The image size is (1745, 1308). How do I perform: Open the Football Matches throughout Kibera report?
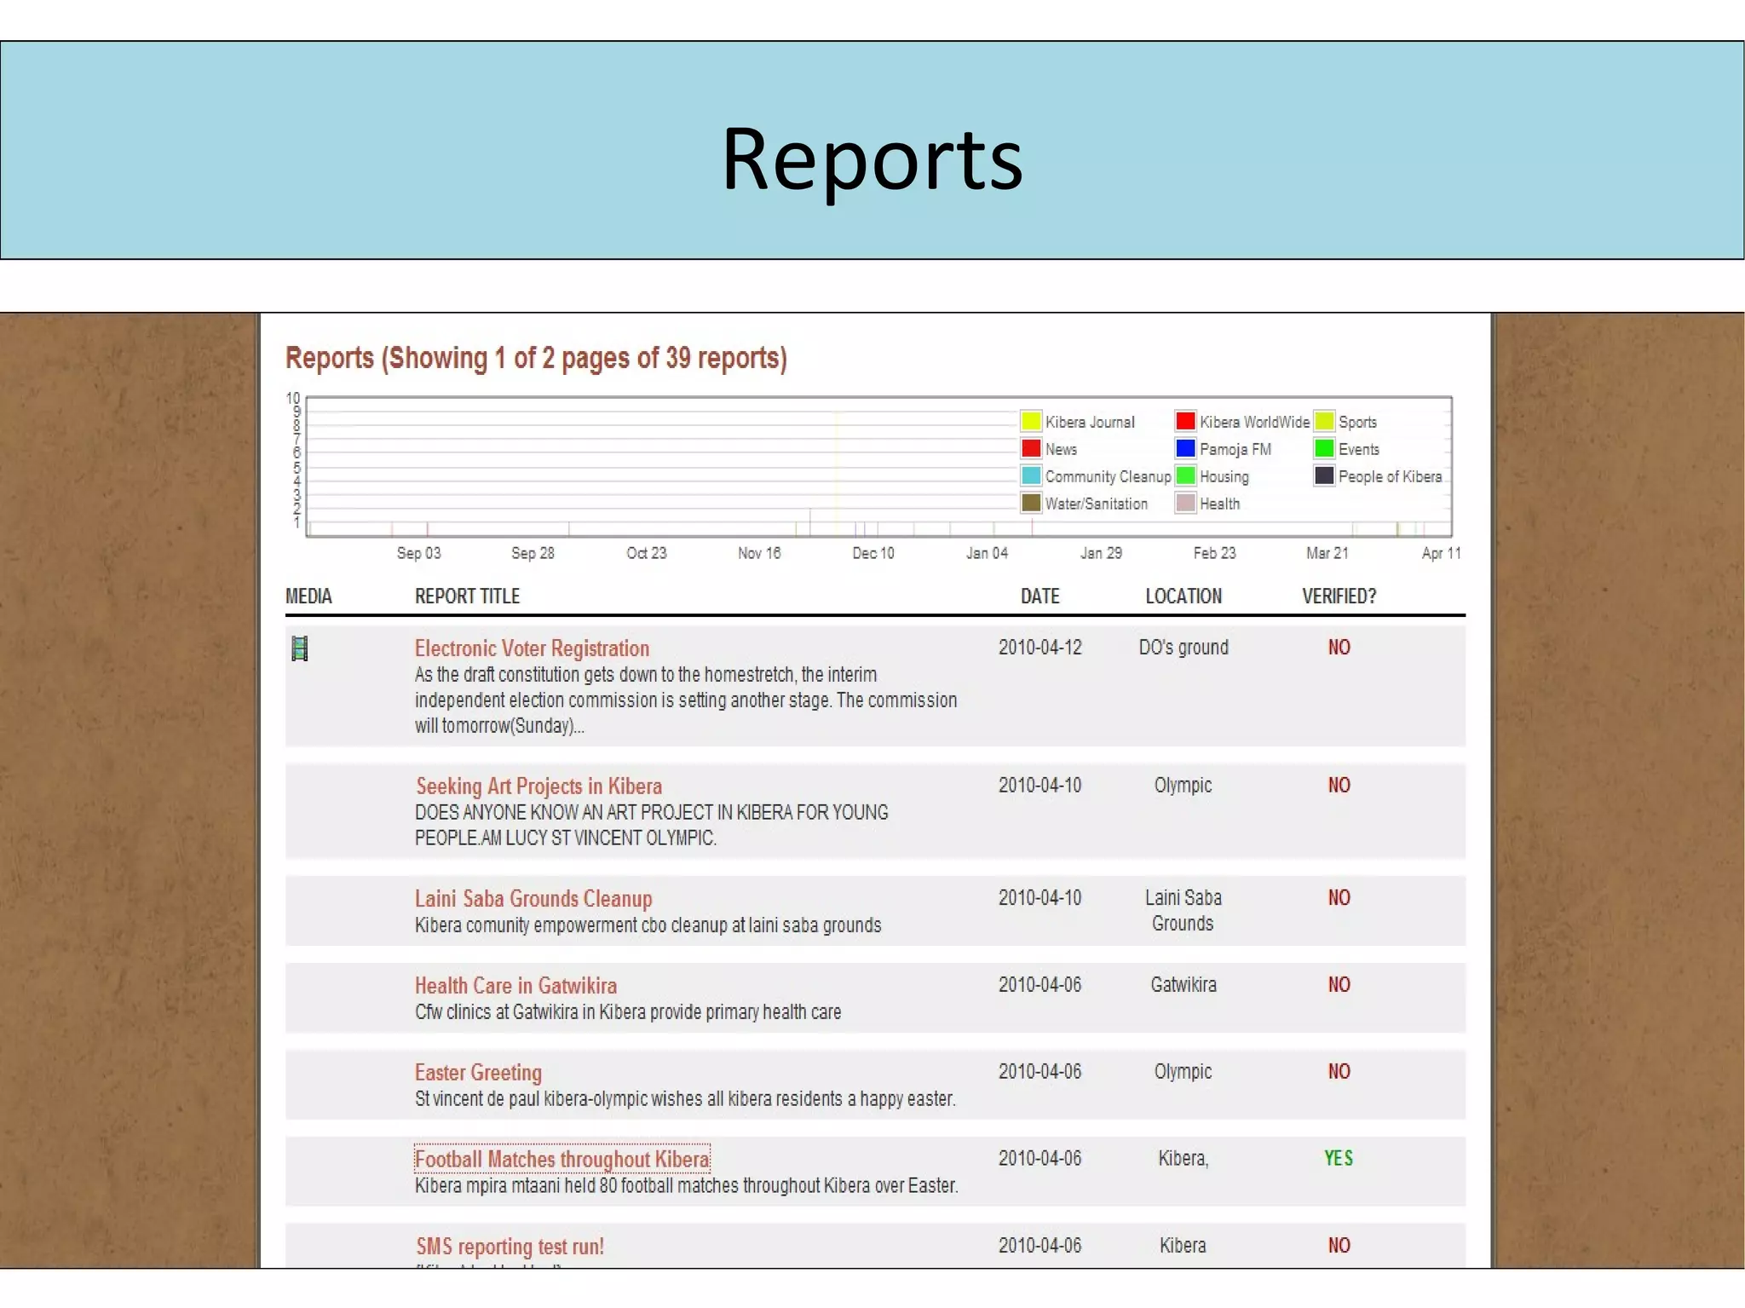coord(562,1160)
